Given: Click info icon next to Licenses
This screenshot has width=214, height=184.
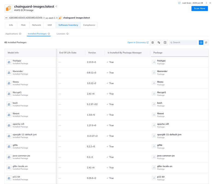Looking at the screenshot, I should (x=67, y=34).
